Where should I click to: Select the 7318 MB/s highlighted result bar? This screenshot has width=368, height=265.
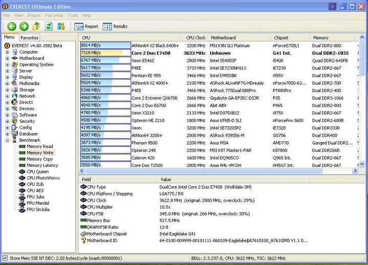(x=105, y=53)
